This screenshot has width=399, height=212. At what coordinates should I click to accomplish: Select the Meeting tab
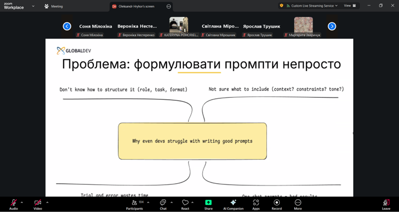(x=54, y=6)
